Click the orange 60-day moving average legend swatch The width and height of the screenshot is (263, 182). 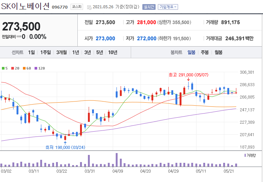tap(24, 68)
